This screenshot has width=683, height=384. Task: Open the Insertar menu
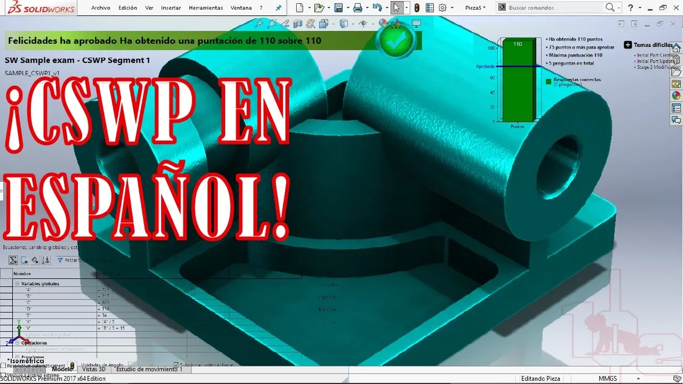(171, 8)
